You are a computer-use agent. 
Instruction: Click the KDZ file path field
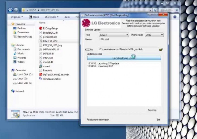tap(128, 49)
